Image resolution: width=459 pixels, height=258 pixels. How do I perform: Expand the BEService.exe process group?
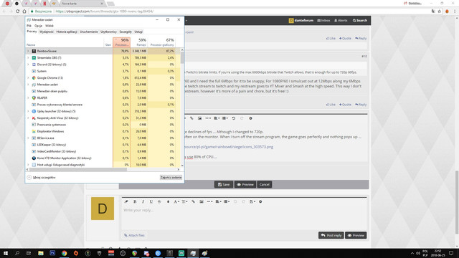pyautogui.click(x=29, y=138)
